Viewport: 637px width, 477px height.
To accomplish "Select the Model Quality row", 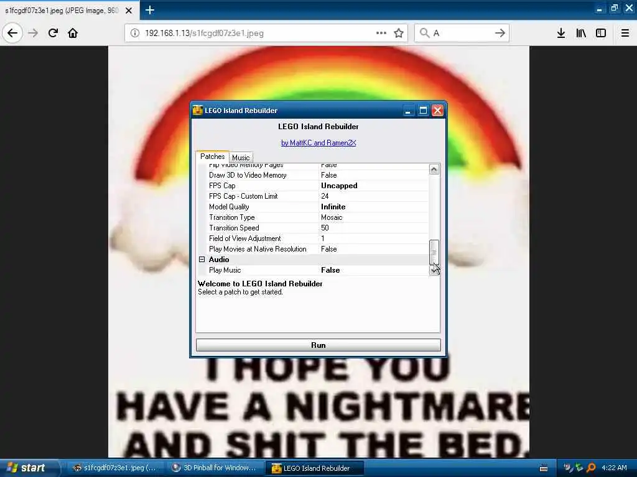I will click(313, 207).
